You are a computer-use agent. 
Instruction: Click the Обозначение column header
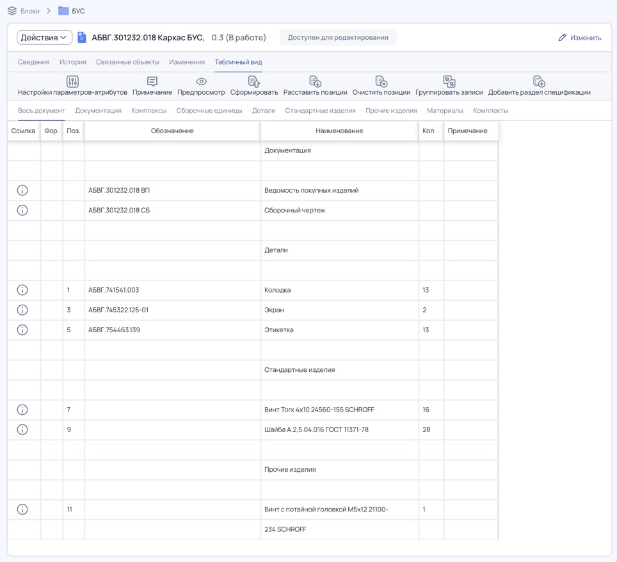[x=172, y=131]
